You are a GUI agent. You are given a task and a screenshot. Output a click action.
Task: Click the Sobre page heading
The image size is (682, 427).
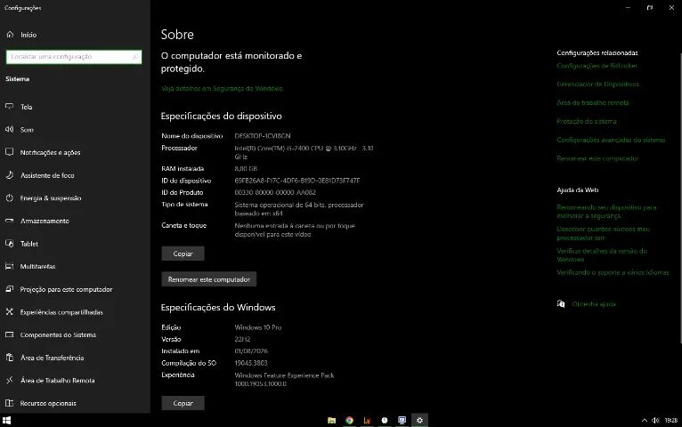(x=177, y=35)
